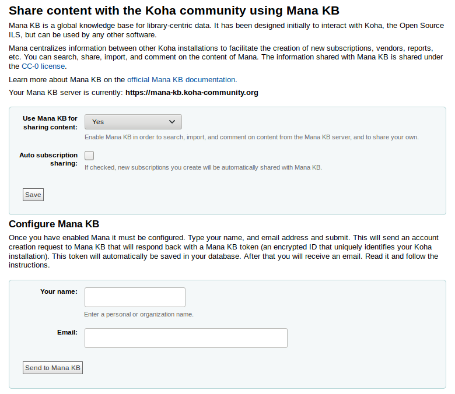
Task: Click into the Email input field
Action: coord(185,338)
